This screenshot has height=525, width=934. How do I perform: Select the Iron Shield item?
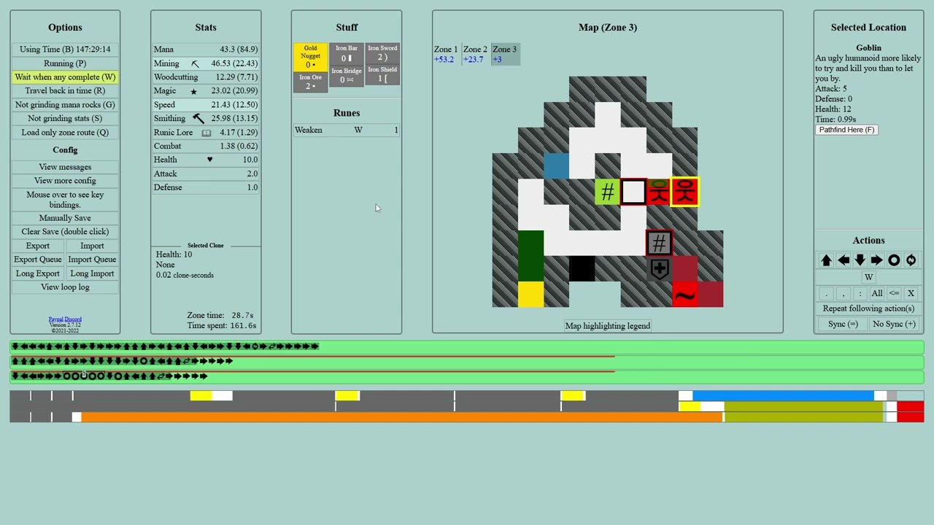click(x=382, y=75)
